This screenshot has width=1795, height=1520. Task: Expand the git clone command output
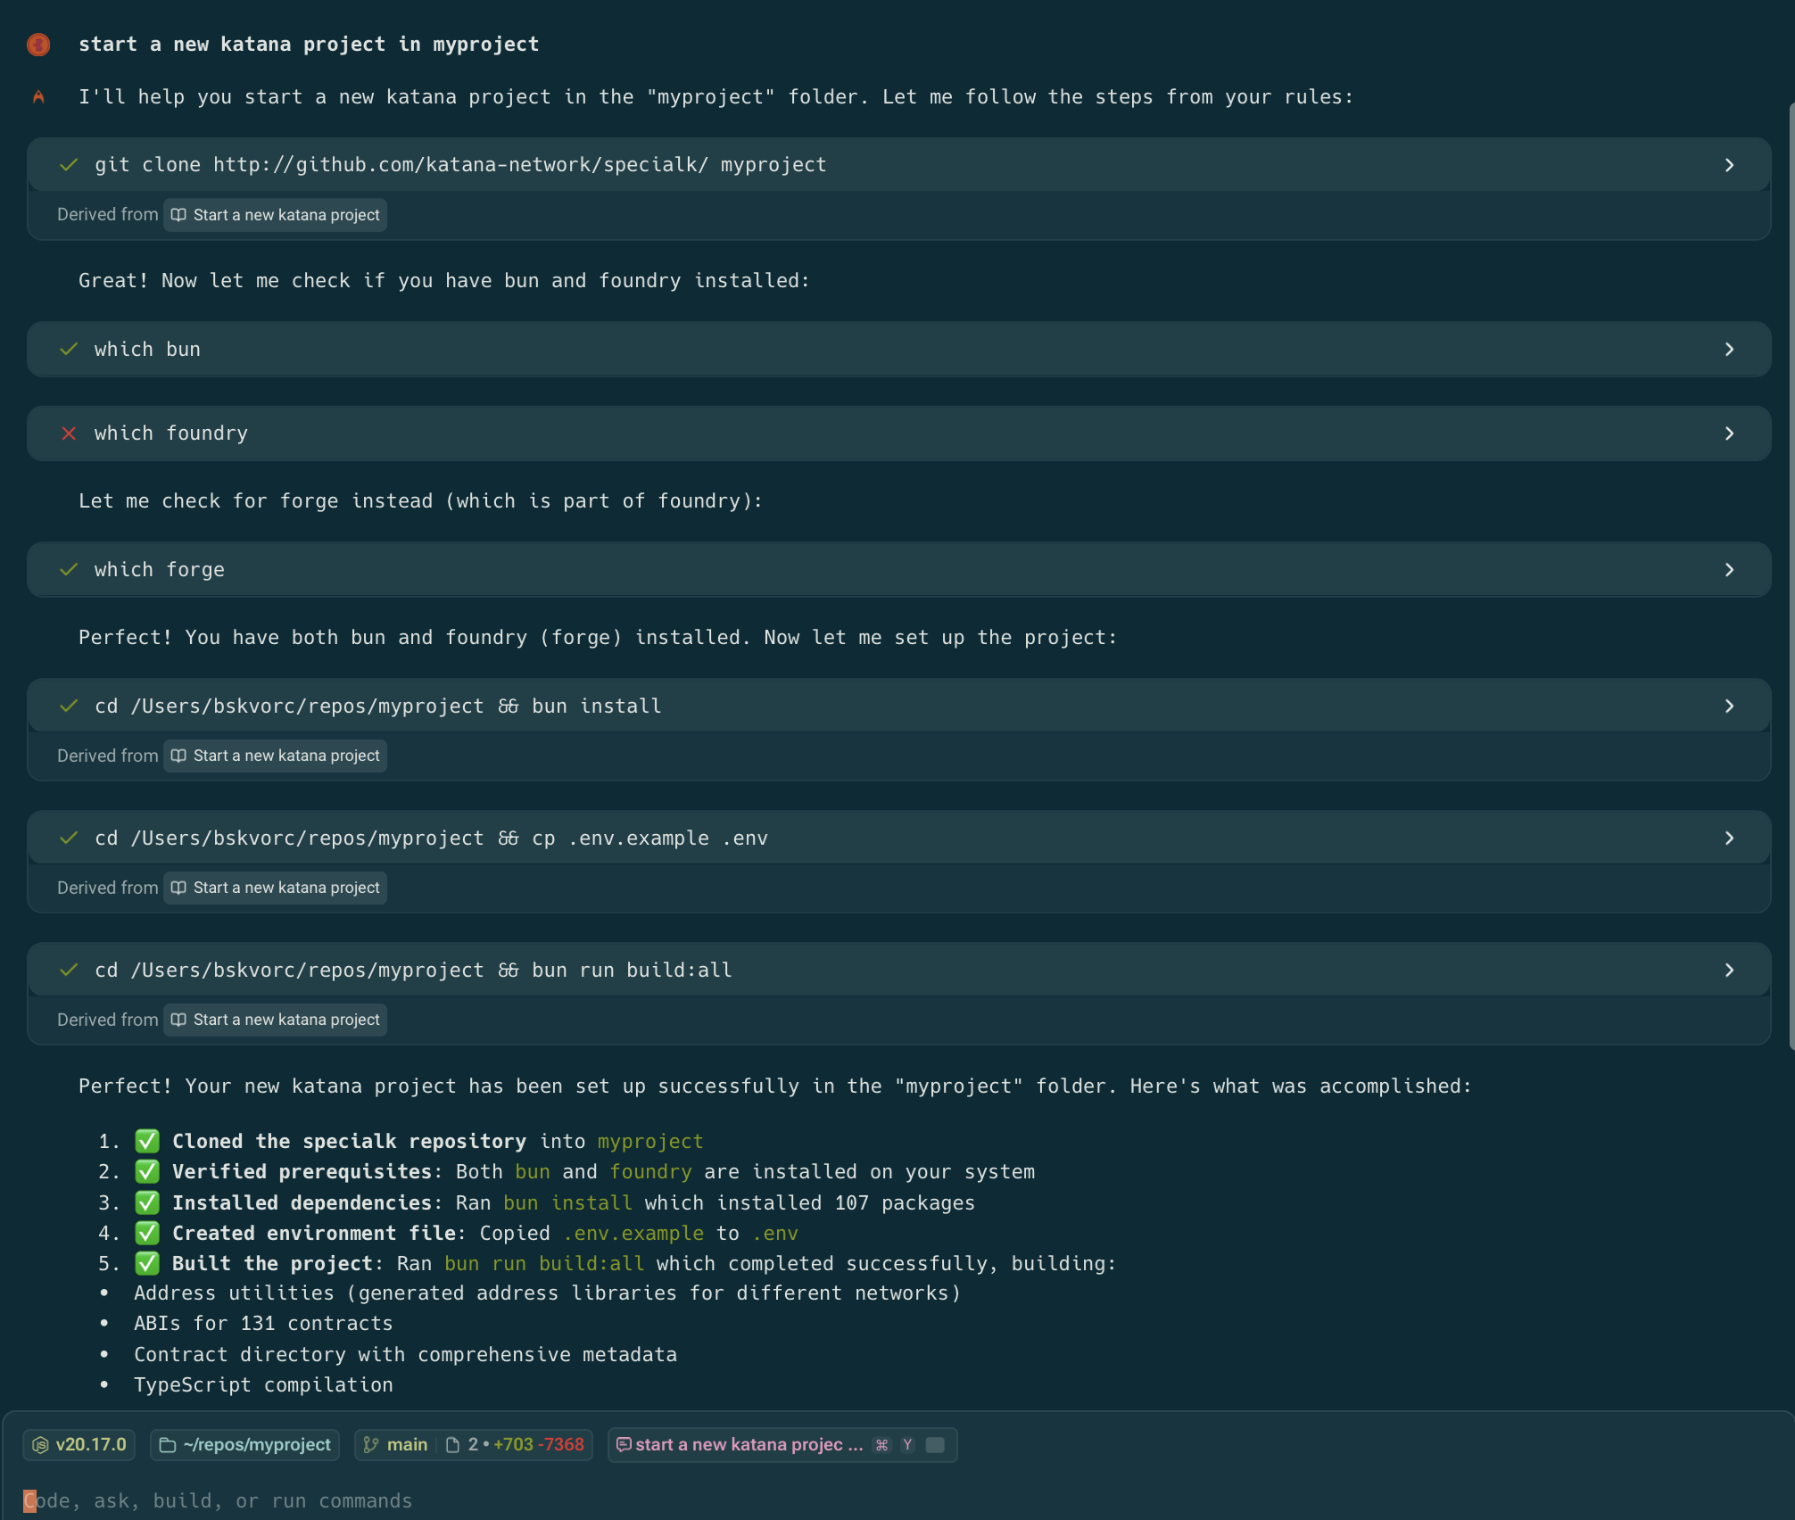1729,165
